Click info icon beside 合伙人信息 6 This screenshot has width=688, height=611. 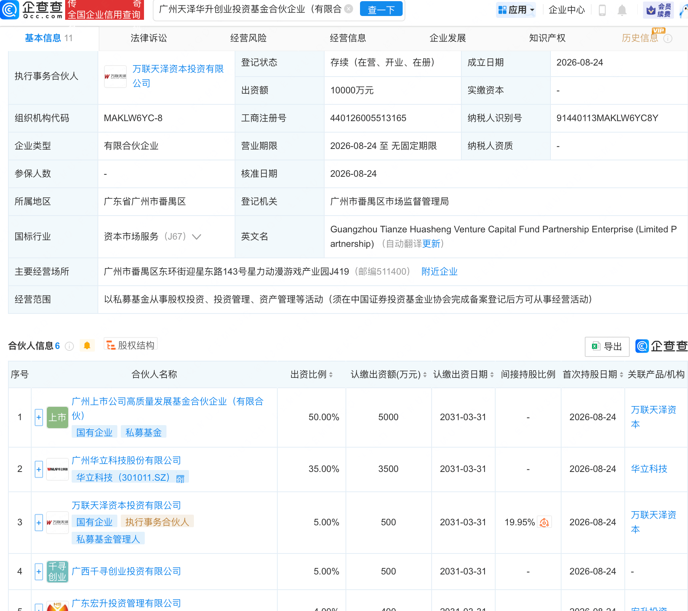[69, 346]
